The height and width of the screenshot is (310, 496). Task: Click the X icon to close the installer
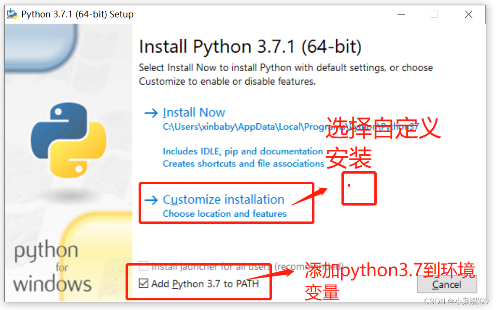[468, 15]
